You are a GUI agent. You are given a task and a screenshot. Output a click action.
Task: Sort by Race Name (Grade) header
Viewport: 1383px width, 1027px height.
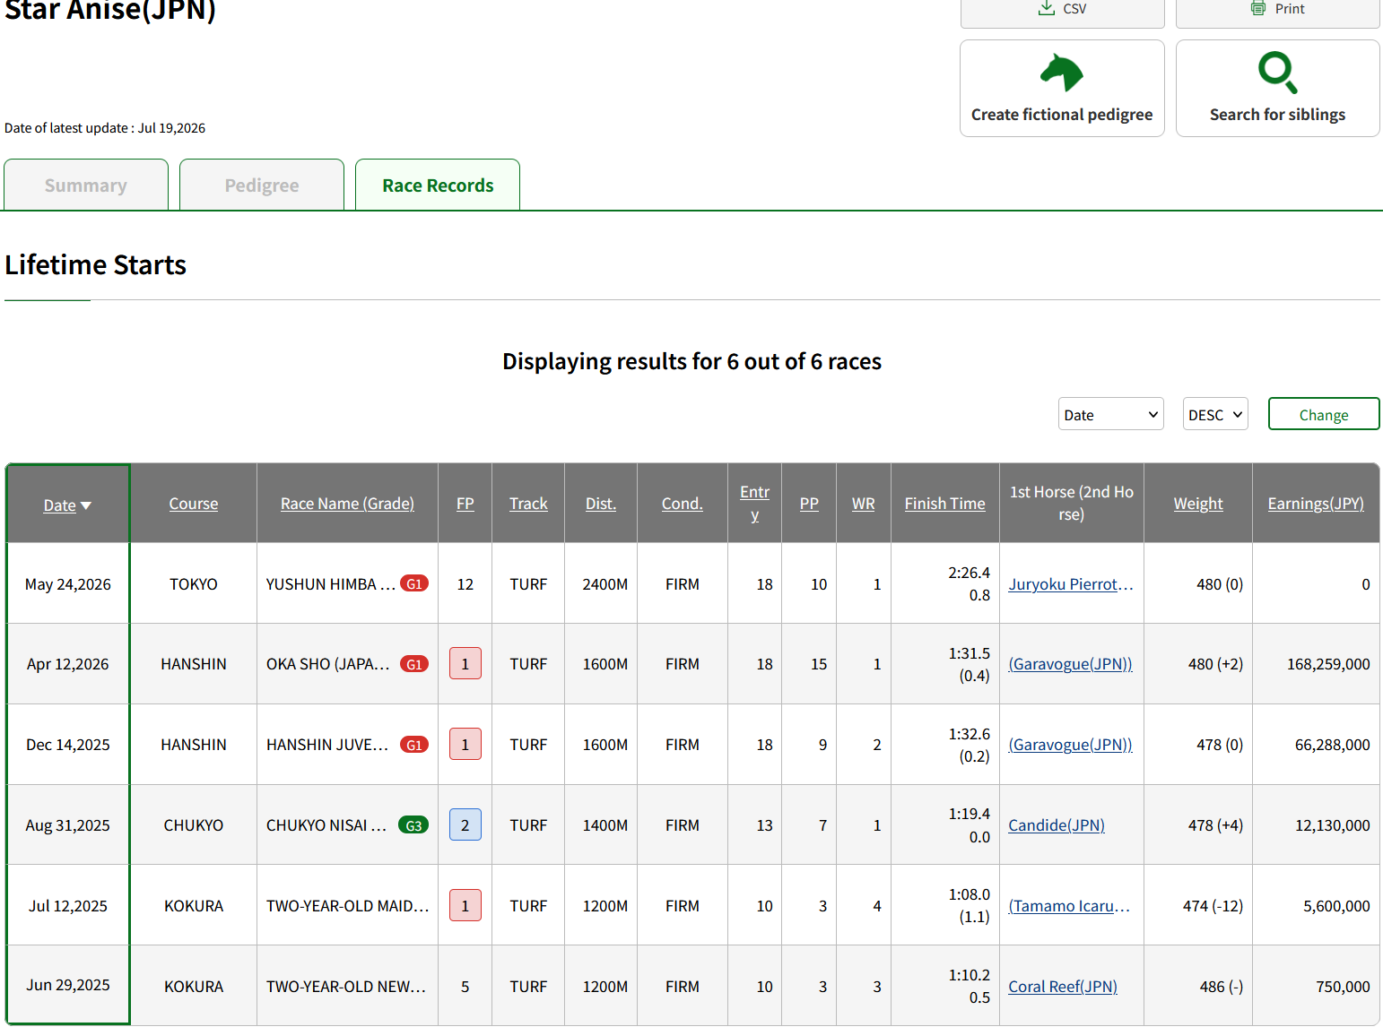tap(347, 503)
